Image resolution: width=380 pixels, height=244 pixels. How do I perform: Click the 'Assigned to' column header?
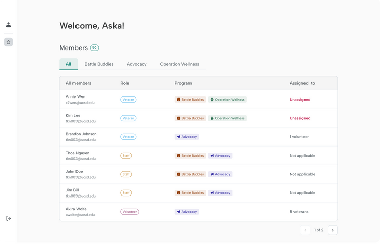pos(302,83)
